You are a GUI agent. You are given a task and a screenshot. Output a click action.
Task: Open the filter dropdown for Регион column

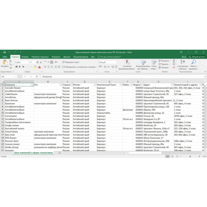pyautogui.click(x=95, y=85)
